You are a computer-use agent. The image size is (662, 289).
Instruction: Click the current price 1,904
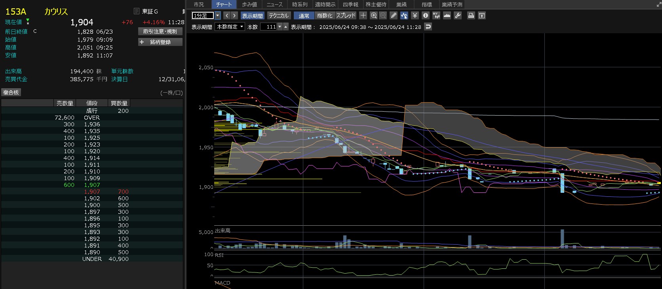click(82, 22)
